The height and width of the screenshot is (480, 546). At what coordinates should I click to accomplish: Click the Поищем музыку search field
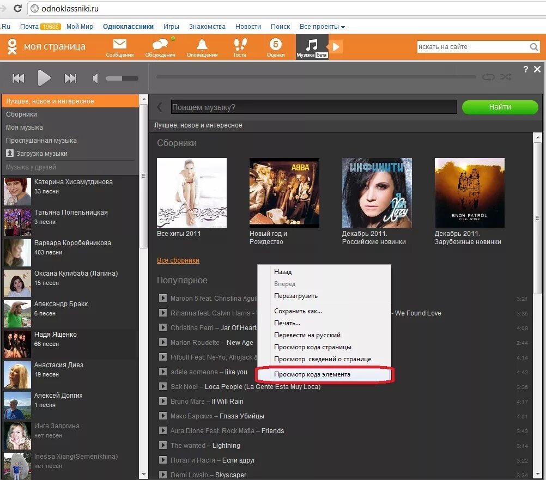(x=314, y=107)
